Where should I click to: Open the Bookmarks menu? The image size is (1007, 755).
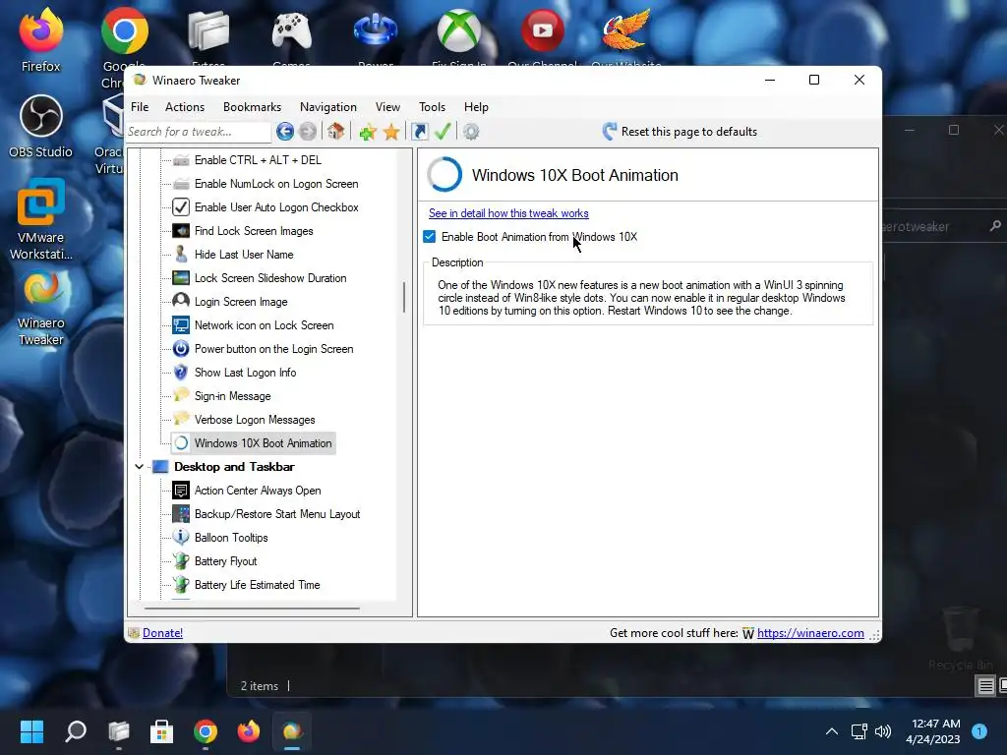[253, 107]
